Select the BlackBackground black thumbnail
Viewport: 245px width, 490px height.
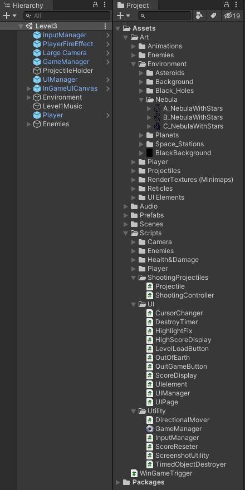point(150,153)
